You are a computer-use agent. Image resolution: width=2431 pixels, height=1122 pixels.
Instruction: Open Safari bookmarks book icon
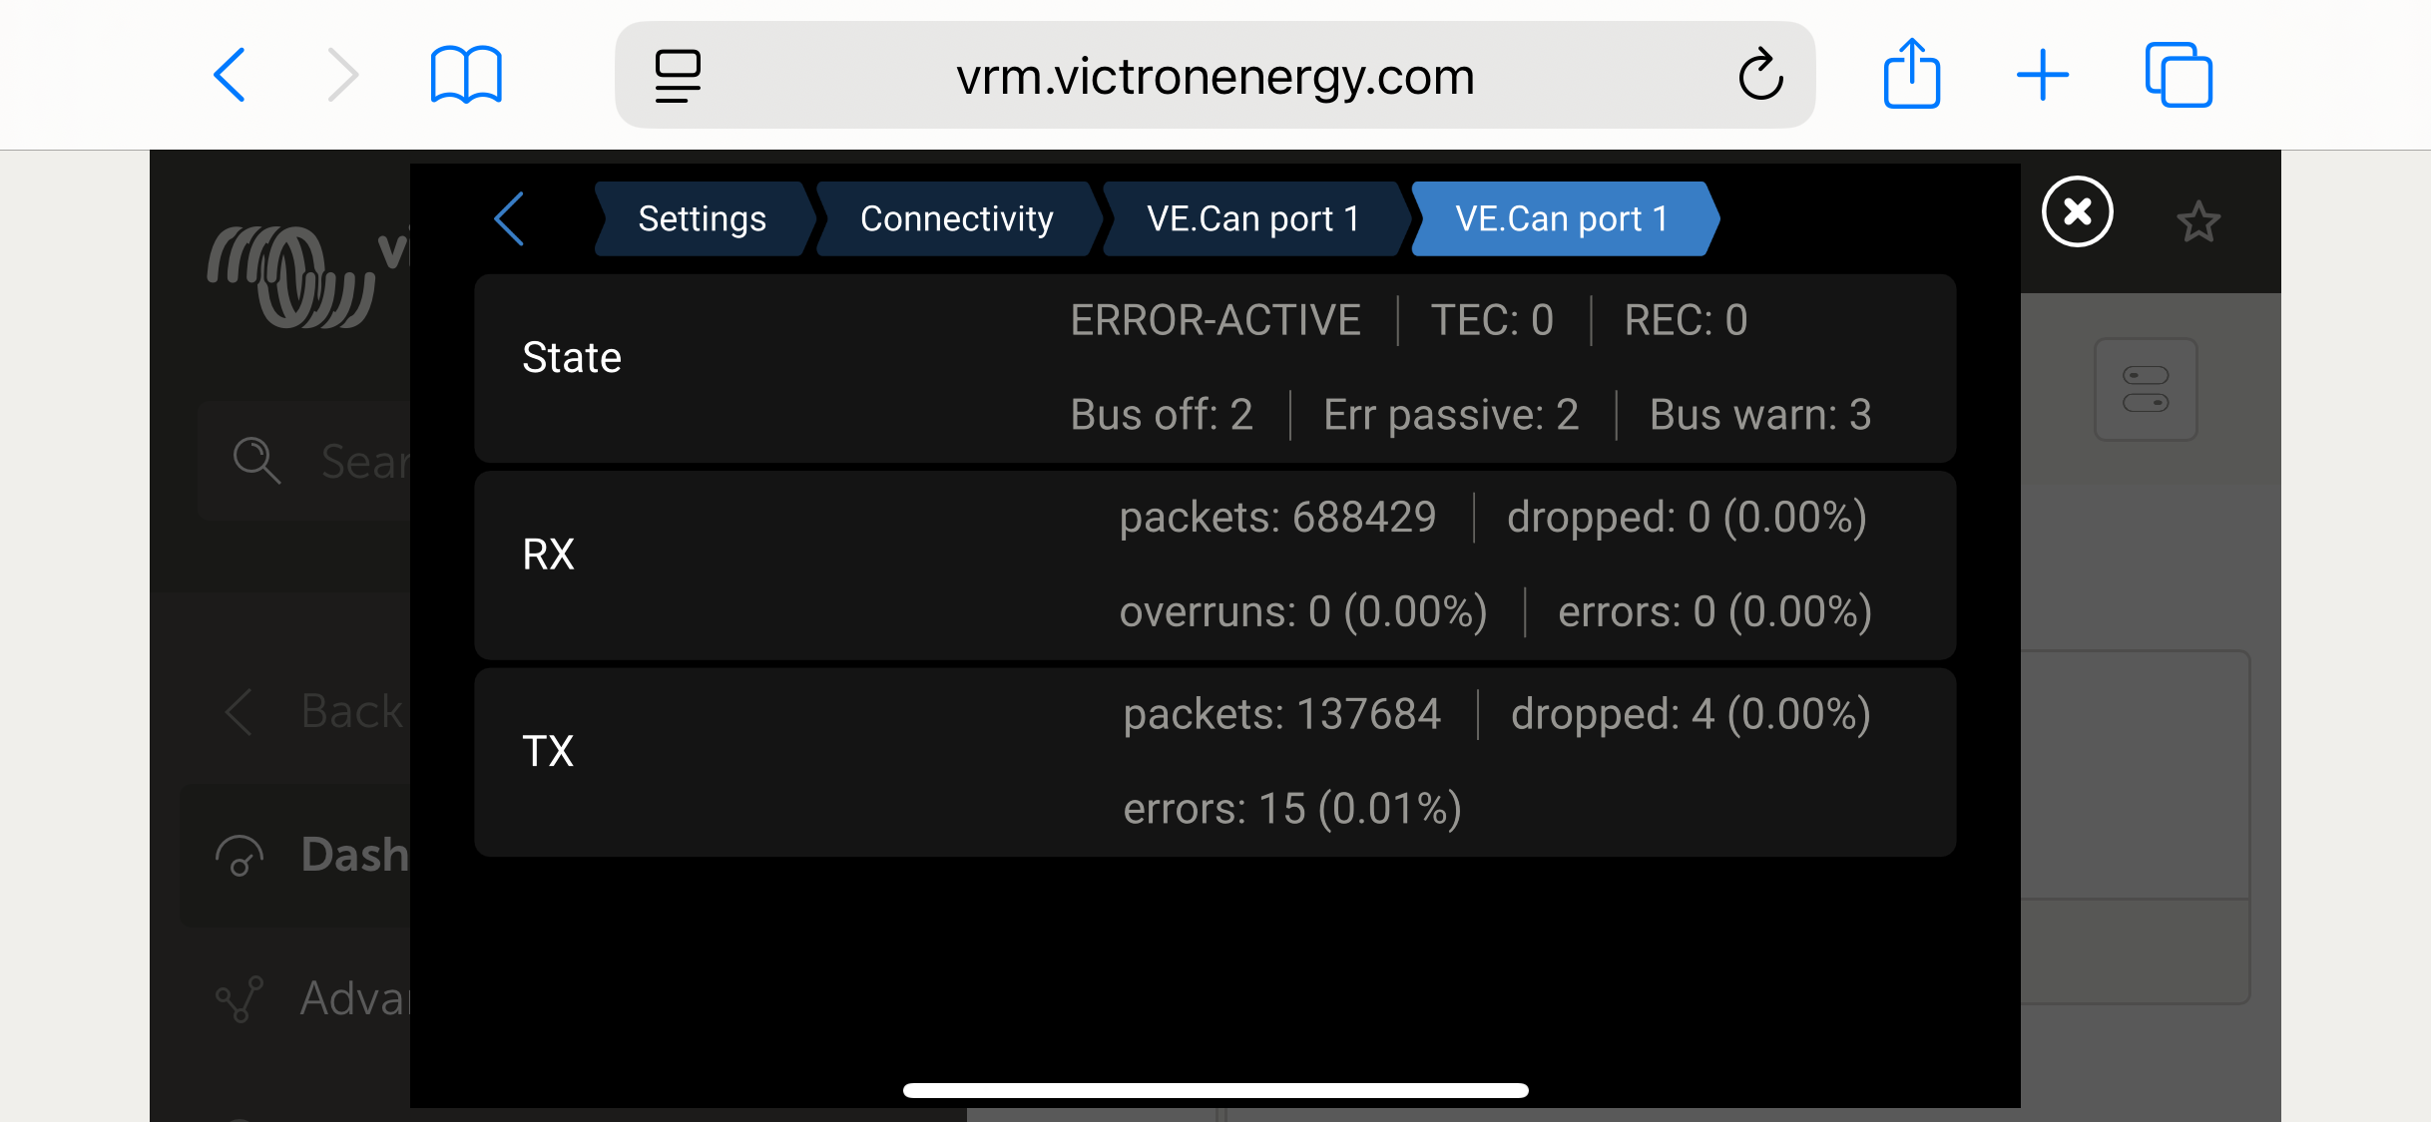coord(465,76)
